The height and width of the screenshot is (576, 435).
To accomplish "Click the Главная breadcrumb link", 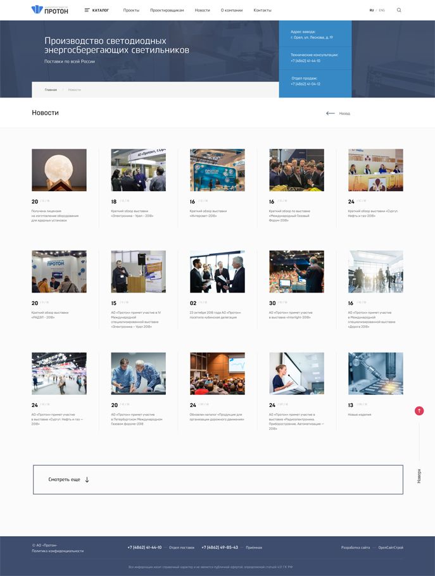I will [x=51, y=90].
